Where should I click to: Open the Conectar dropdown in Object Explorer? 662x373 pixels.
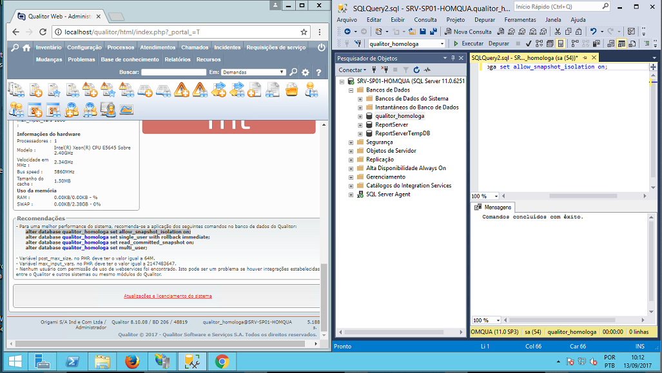tap(352, 70)
